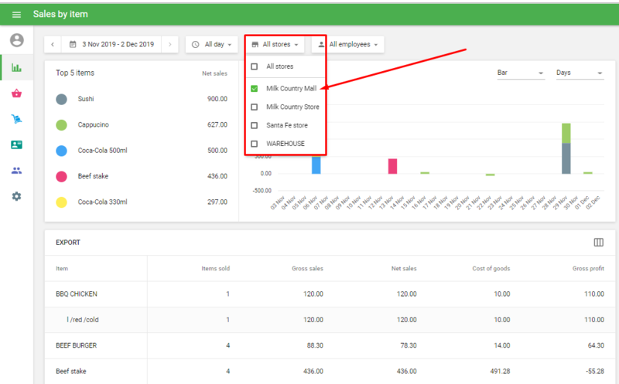Screen dimensions: 619x384
Task: Expand the All employees dropdown
Action: [348, 45]
